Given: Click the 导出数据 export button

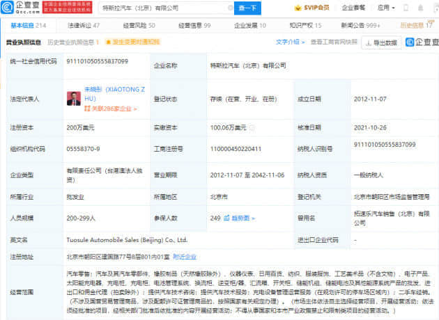Looking at the screenshot, I should 382,42.
